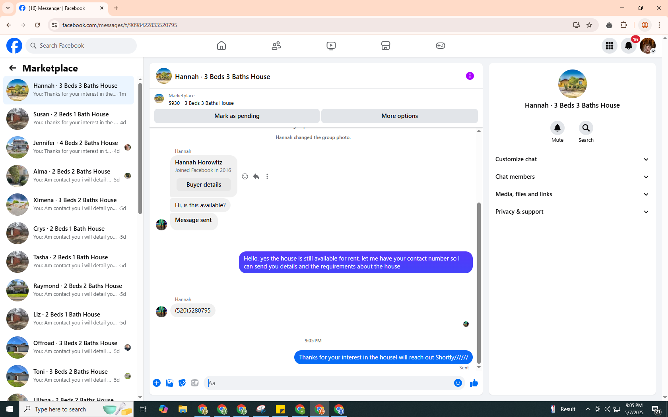Viewport: 668px width, 417px height.
Task: Reply to Hannah Horowitz message
Action: pos(256,176)
